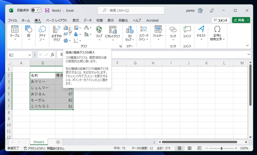Image resolution: width=257 pixels, height=155 pixels.
Task: Insert a column/bar chart from the chart icon
Action: pyautogui.click(x=66, y=28)
